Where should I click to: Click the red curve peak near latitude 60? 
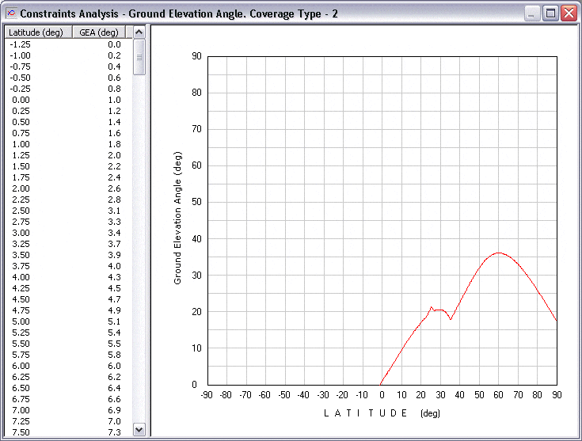point(498,253)
